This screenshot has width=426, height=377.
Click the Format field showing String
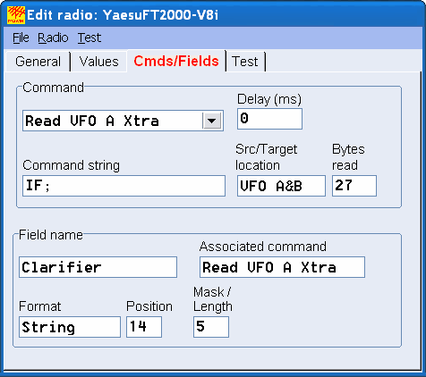pyautogui.click(x=70, y=327)
